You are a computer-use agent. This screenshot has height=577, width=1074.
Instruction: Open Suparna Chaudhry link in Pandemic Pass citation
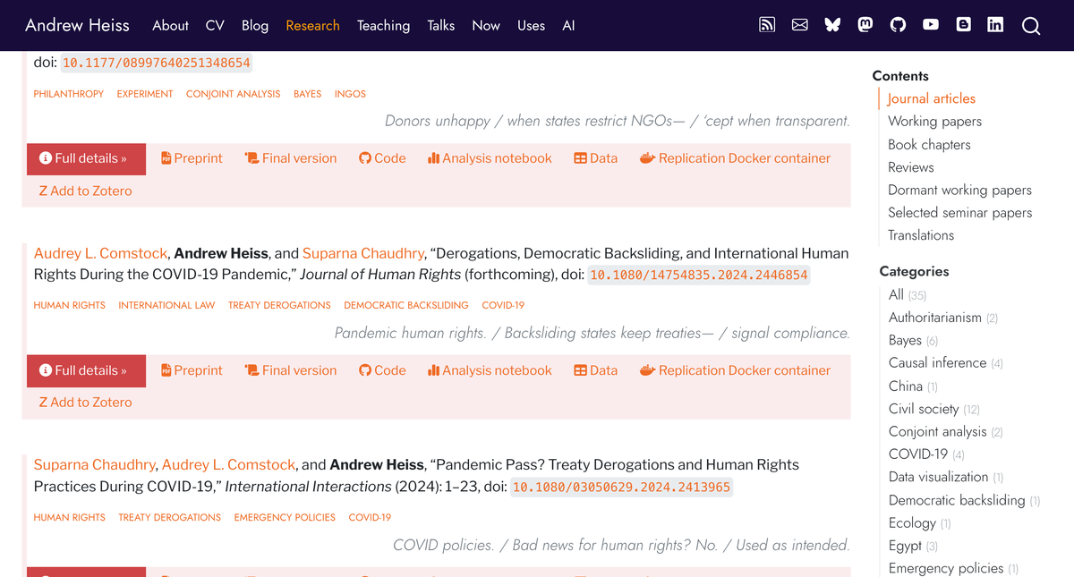coord(96,464)
